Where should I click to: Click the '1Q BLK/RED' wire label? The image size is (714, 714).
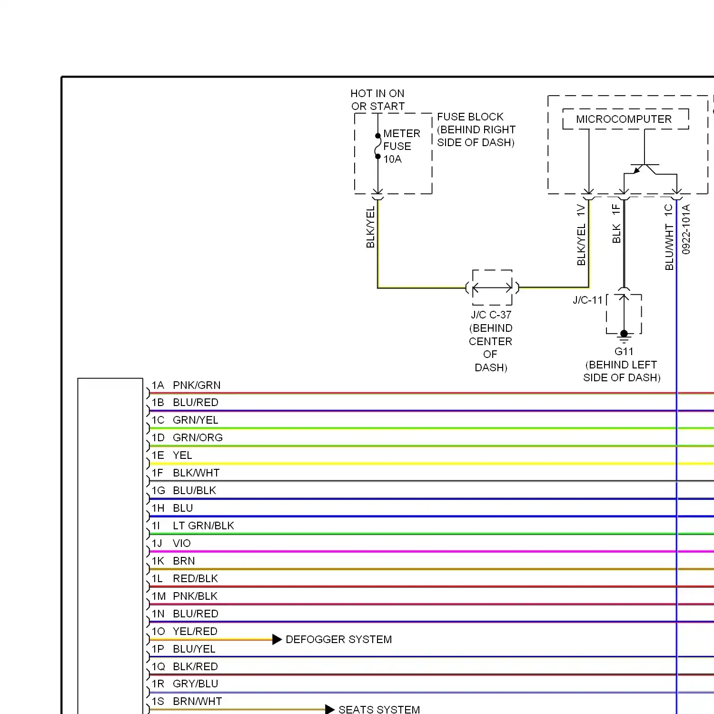click(x=185, y=666)
